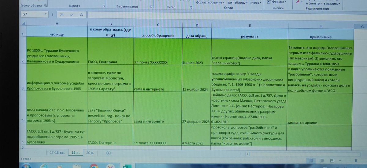This screenshot has width=367, height=168.
Task: Select header cell 'дата обращ.'
Action: pyautogui.click(x=196, y=33)
